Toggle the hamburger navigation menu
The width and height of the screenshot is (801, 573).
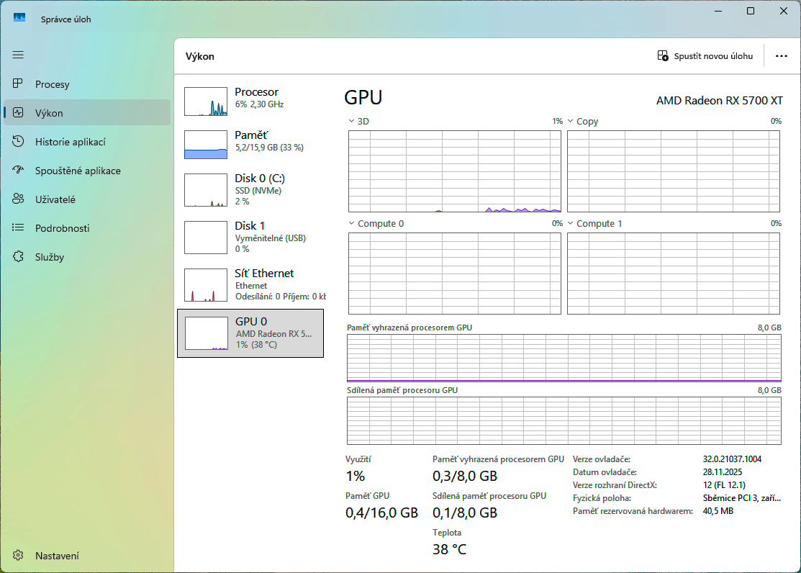tap(18, 55)
